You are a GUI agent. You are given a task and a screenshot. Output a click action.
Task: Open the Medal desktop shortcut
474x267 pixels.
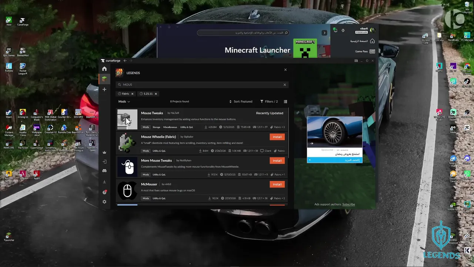coord(453,129)
